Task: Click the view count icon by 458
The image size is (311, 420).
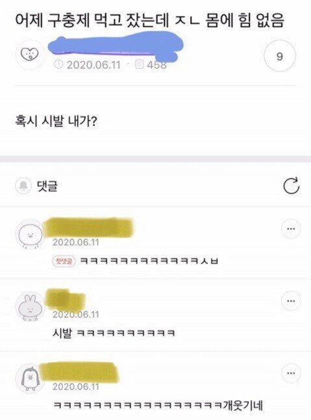Action: (x=140, y=64)
